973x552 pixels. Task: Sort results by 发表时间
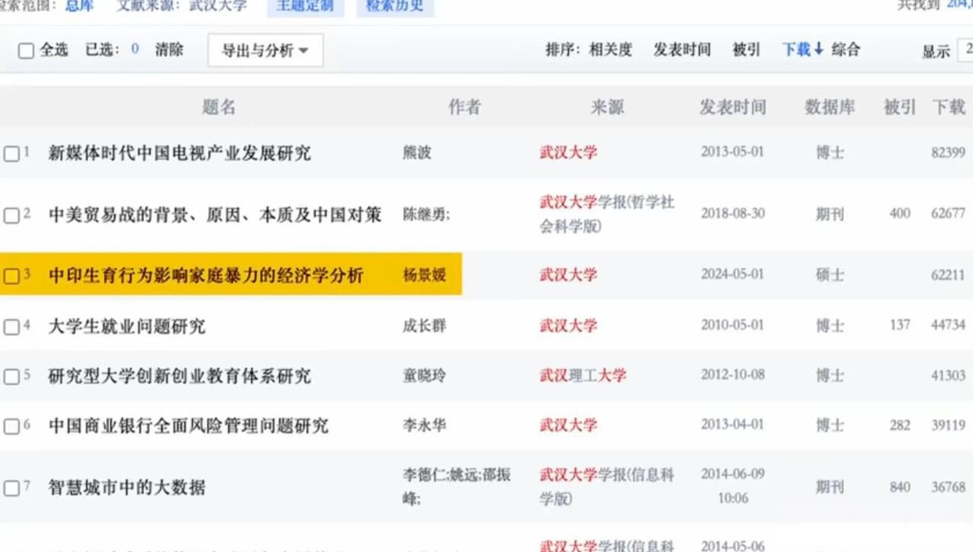click(x=682, y=50)
